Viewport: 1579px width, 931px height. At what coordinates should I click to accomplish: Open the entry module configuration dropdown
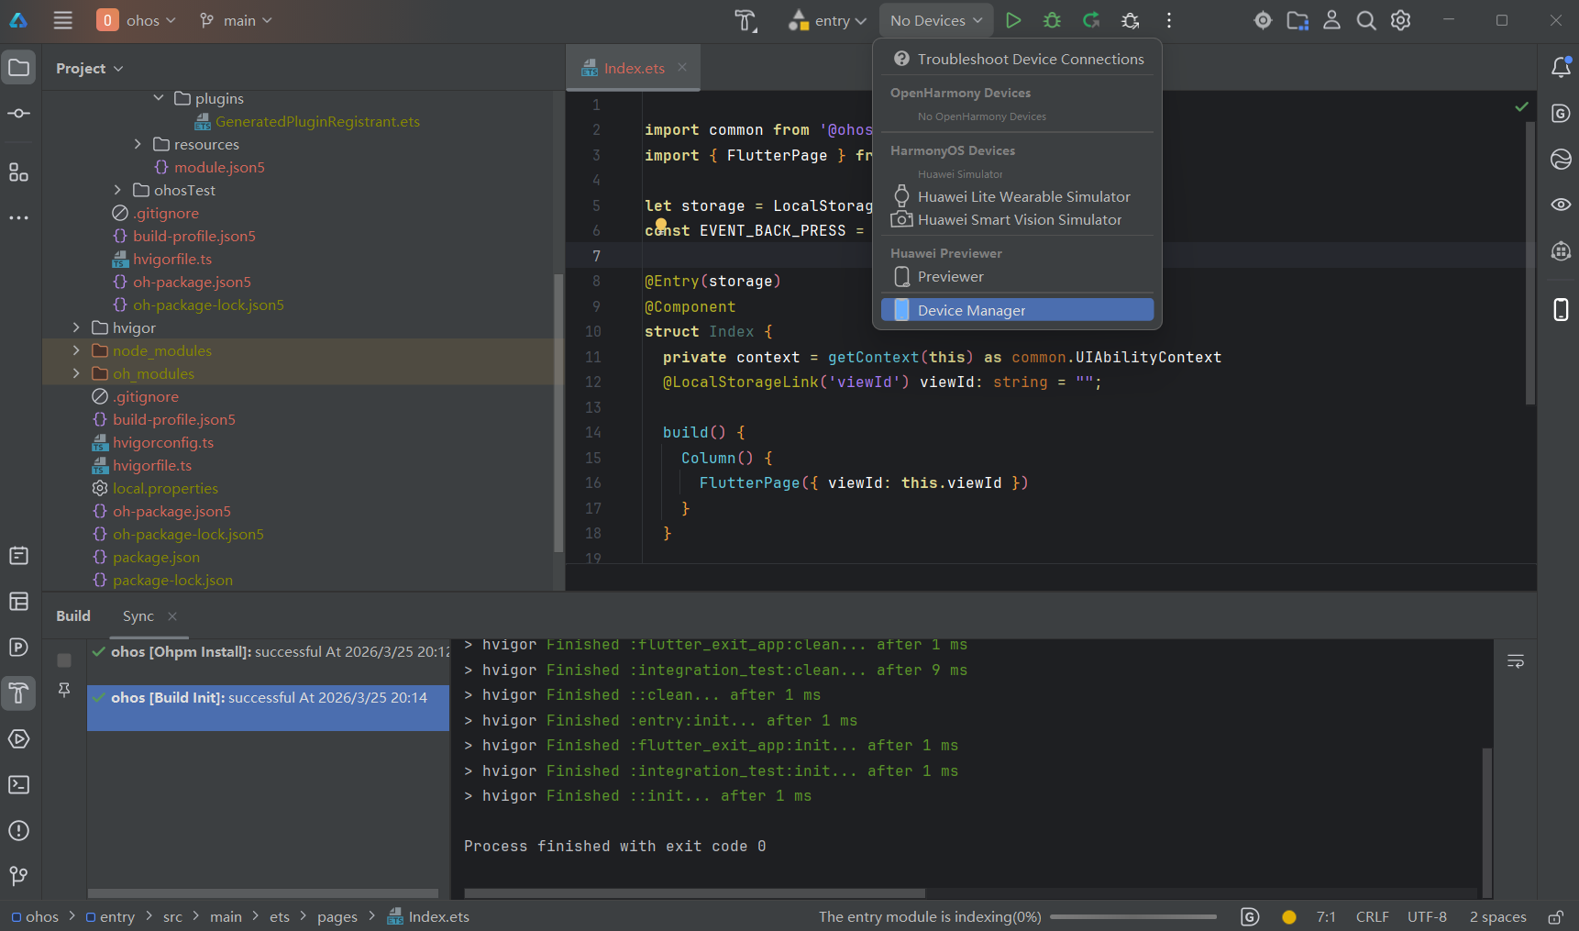827,20
